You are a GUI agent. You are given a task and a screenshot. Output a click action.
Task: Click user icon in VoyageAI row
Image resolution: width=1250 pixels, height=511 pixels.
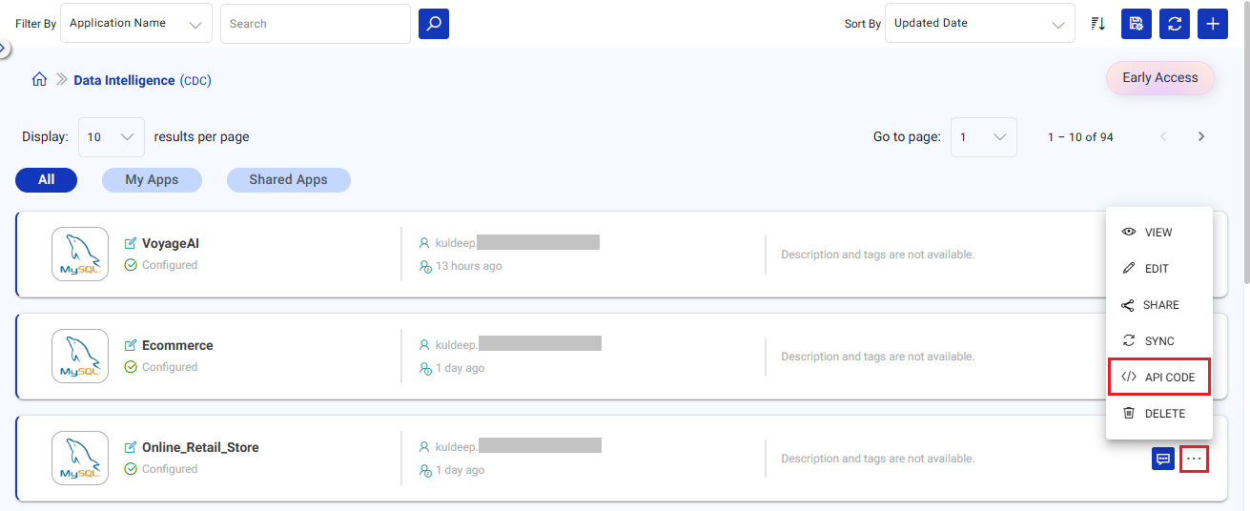tap(425, 242)
